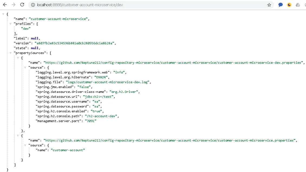Select the "management.server.port" key
The image size is (306, 172).
(x=58, y=121)
